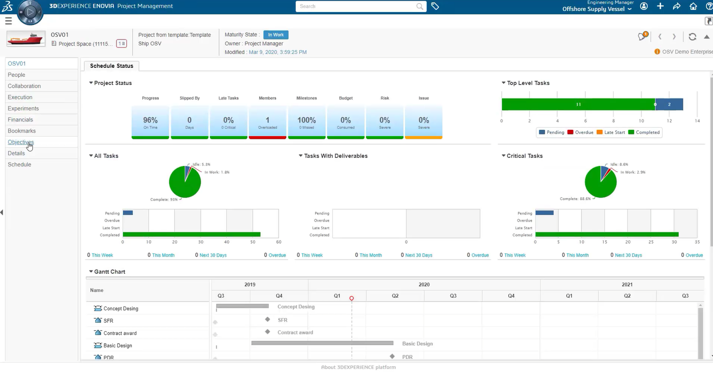Open comments notification bubble icon

tap(642, 37)
